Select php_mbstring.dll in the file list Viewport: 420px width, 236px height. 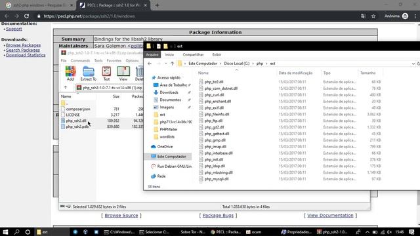tap(216, 172)
